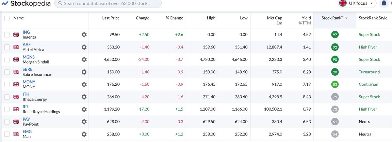Click the UK flag beside ING
The width and height of the screenshot is (392, 142).
[x=16, y=35]
